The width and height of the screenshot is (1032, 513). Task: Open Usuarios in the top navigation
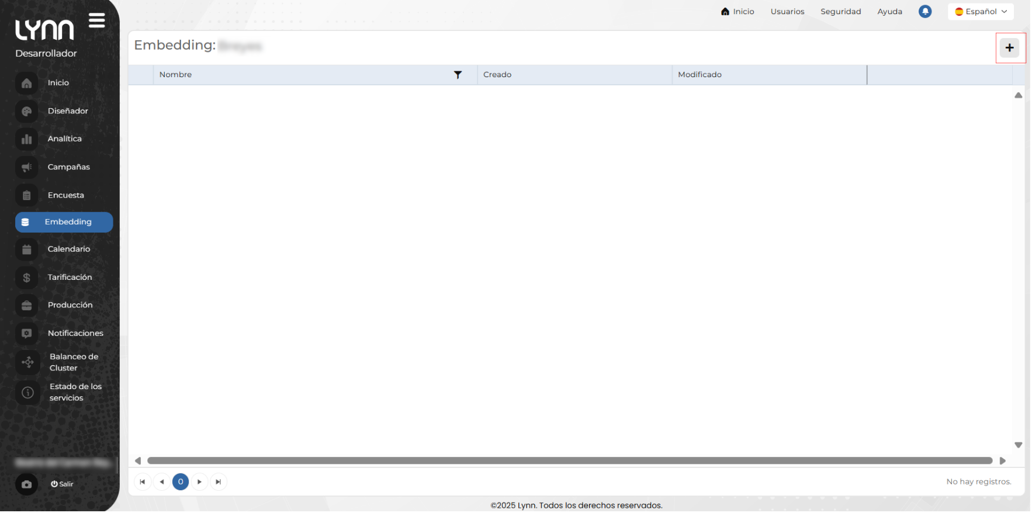click(x=787, y=12)
